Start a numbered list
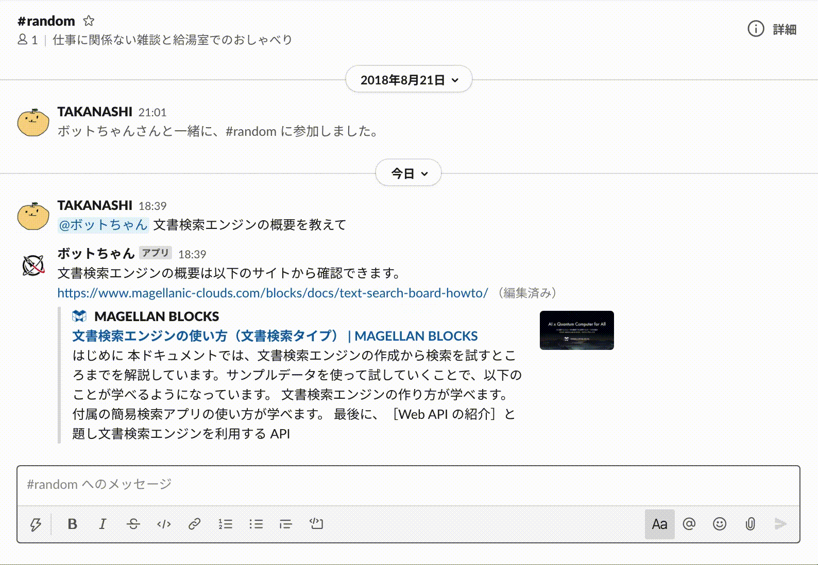Viewport: 818px width, 565px height. 225,524
